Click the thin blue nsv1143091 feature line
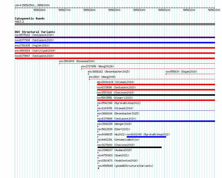Screen dimensions: 222x178 (x=156, y=111)
